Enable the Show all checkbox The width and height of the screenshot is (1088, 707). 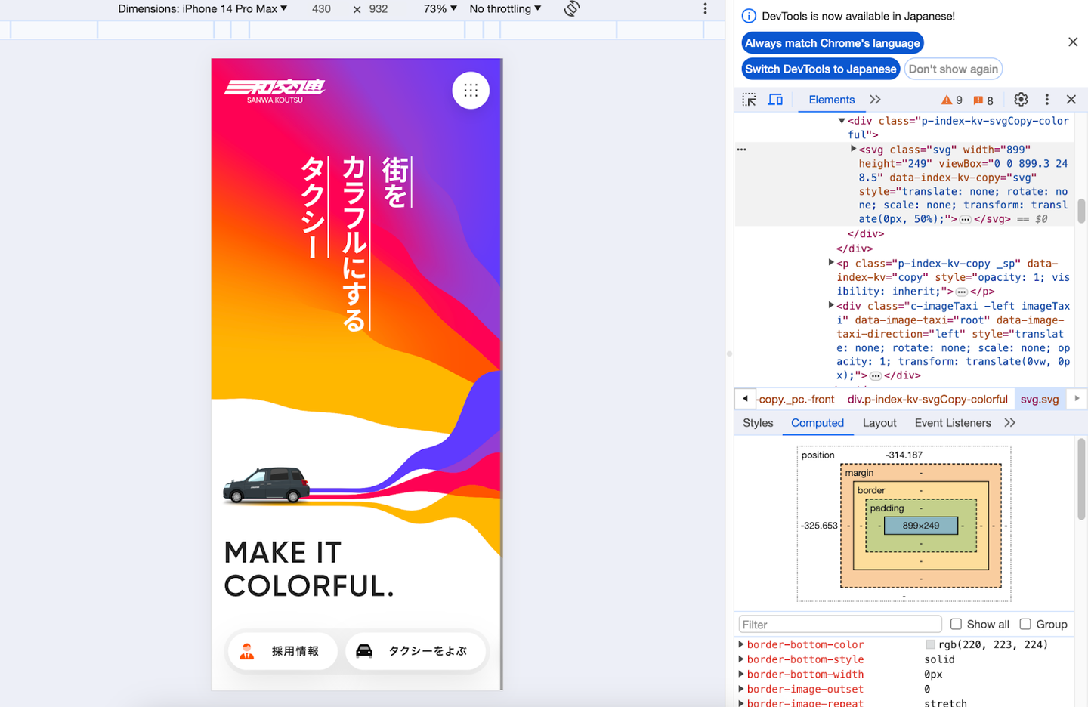956,624
